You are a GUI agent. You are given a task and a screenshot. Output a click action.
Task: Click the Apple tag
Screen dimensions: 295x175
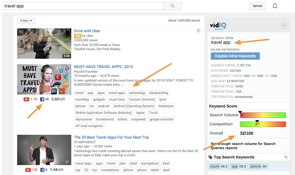point(140,113)
